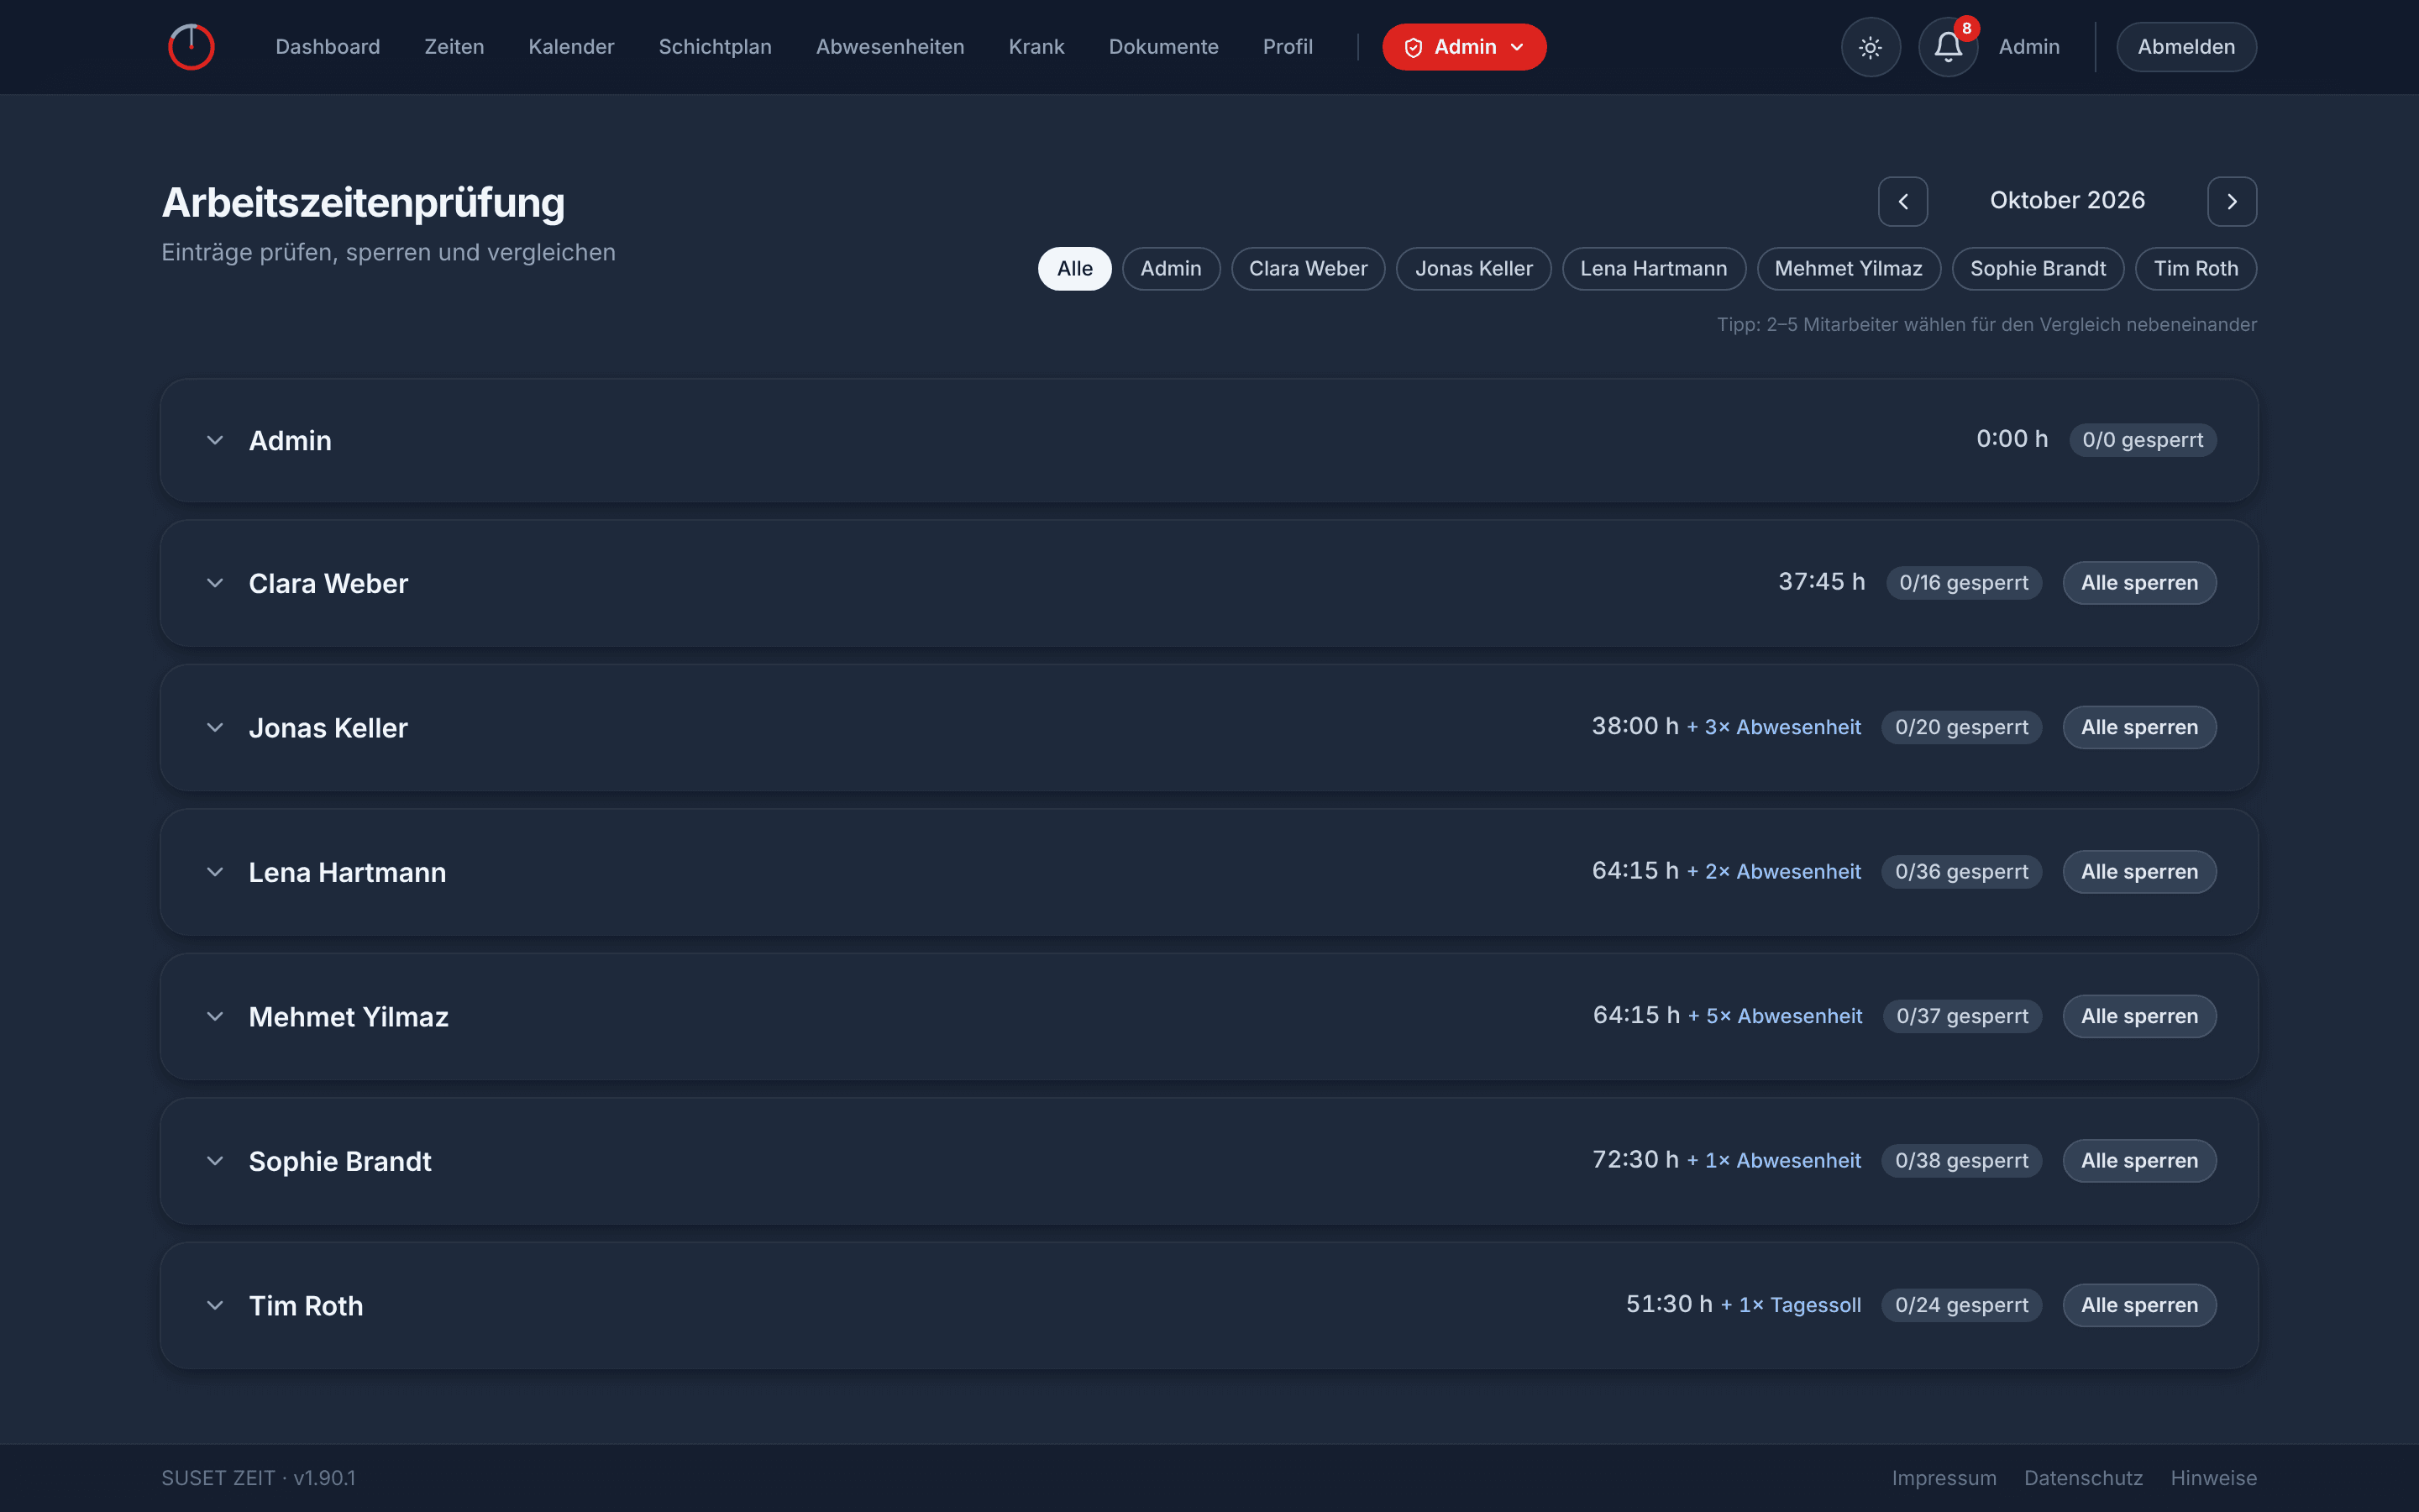Toggle the Sophie Brandt filter chip
The width and height of the screenshot is (2419, 1512).
tap(2037, 269)
